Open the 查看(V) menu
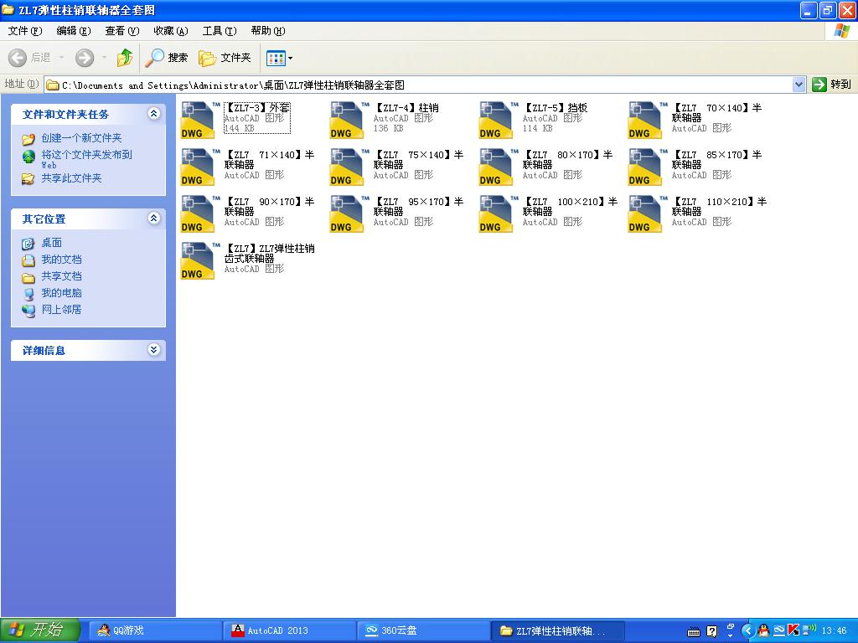 (x=122, y=31)
